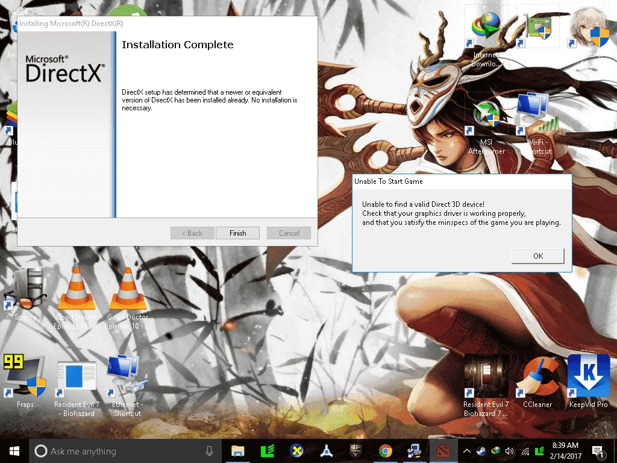This screenshot has width=617, height=463.
Task: Open the Wi-Fi network tray icon
Action: (525, 451)
